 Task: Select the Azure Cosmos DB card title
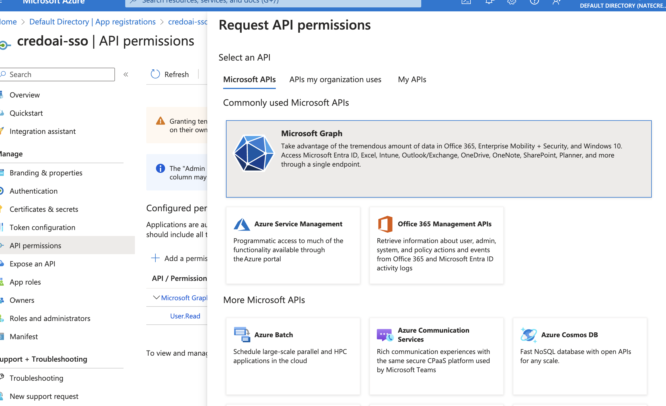569,335
